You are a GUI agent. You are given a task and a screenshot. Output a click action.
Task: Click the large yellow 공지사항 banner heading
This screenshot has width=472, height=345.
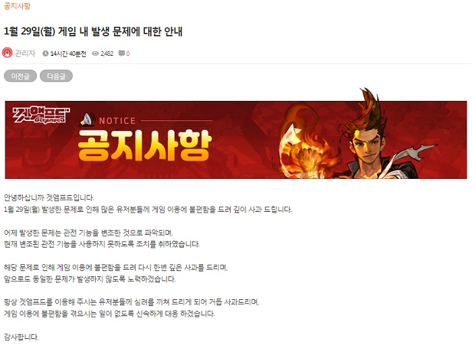[x=145, y=145]
